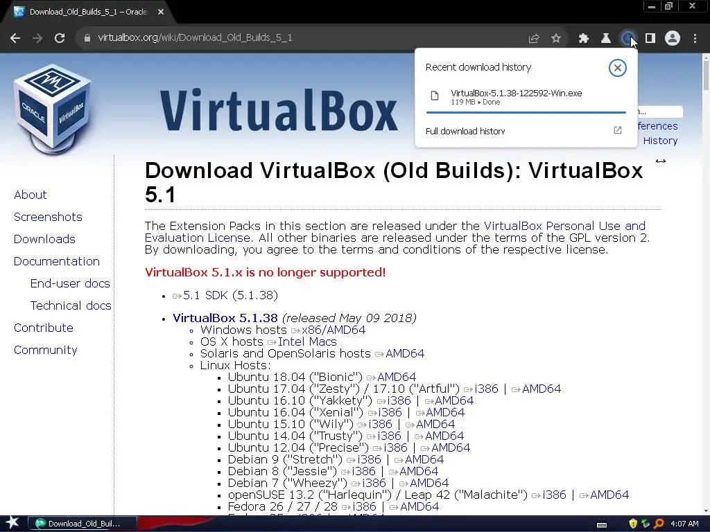Open Chrome Labs flask icon
The height and width of the screenshot is (532, 710).
(606, 39)
